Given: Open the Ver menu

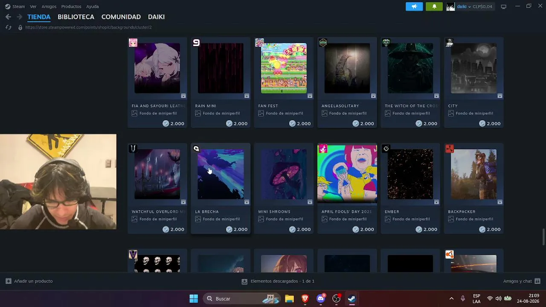Looking at the screenshot, I should (33, 6).
